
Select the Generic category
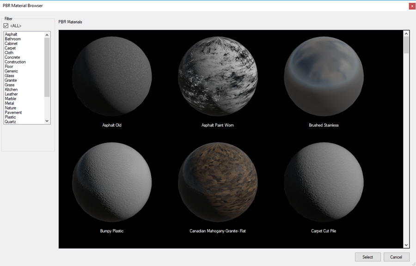(11, 71)
